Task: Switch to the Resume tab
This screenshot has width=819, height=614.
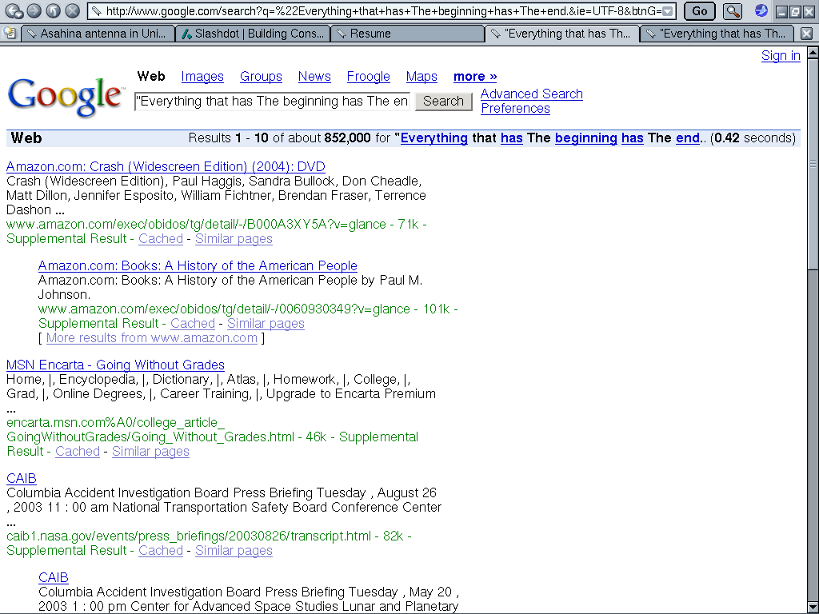Action: pos(408,34)
